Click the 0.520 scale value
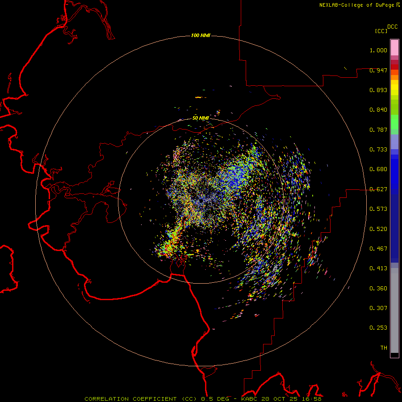The height and width of the screenshot is (402, 402). coord(378,229)
